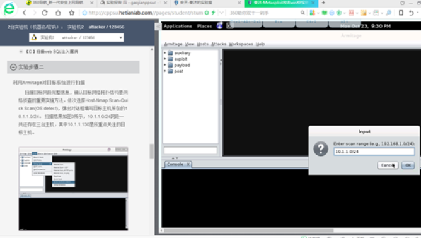Viewport: 421px width, 238px height.
Task: Click the post folder icon
Action: click(170, 71)
